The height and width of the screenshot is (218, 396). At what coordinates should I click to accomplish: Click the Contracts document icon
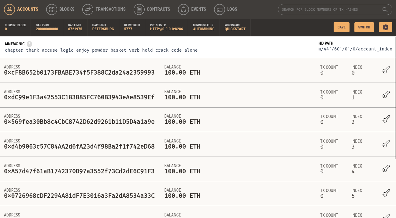(x=139, y=9)
